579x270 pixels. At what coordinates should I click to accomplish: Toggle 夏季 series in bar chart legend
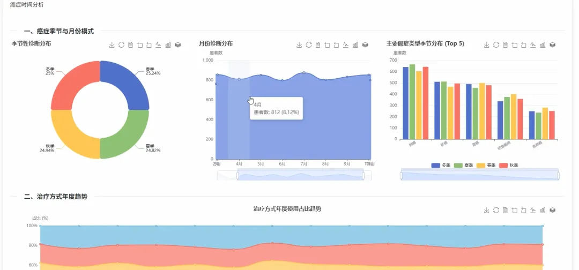click(x=463, y=165)
